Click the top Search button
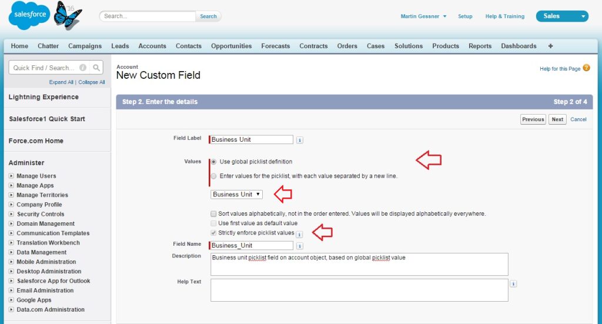 click(208, 16)
